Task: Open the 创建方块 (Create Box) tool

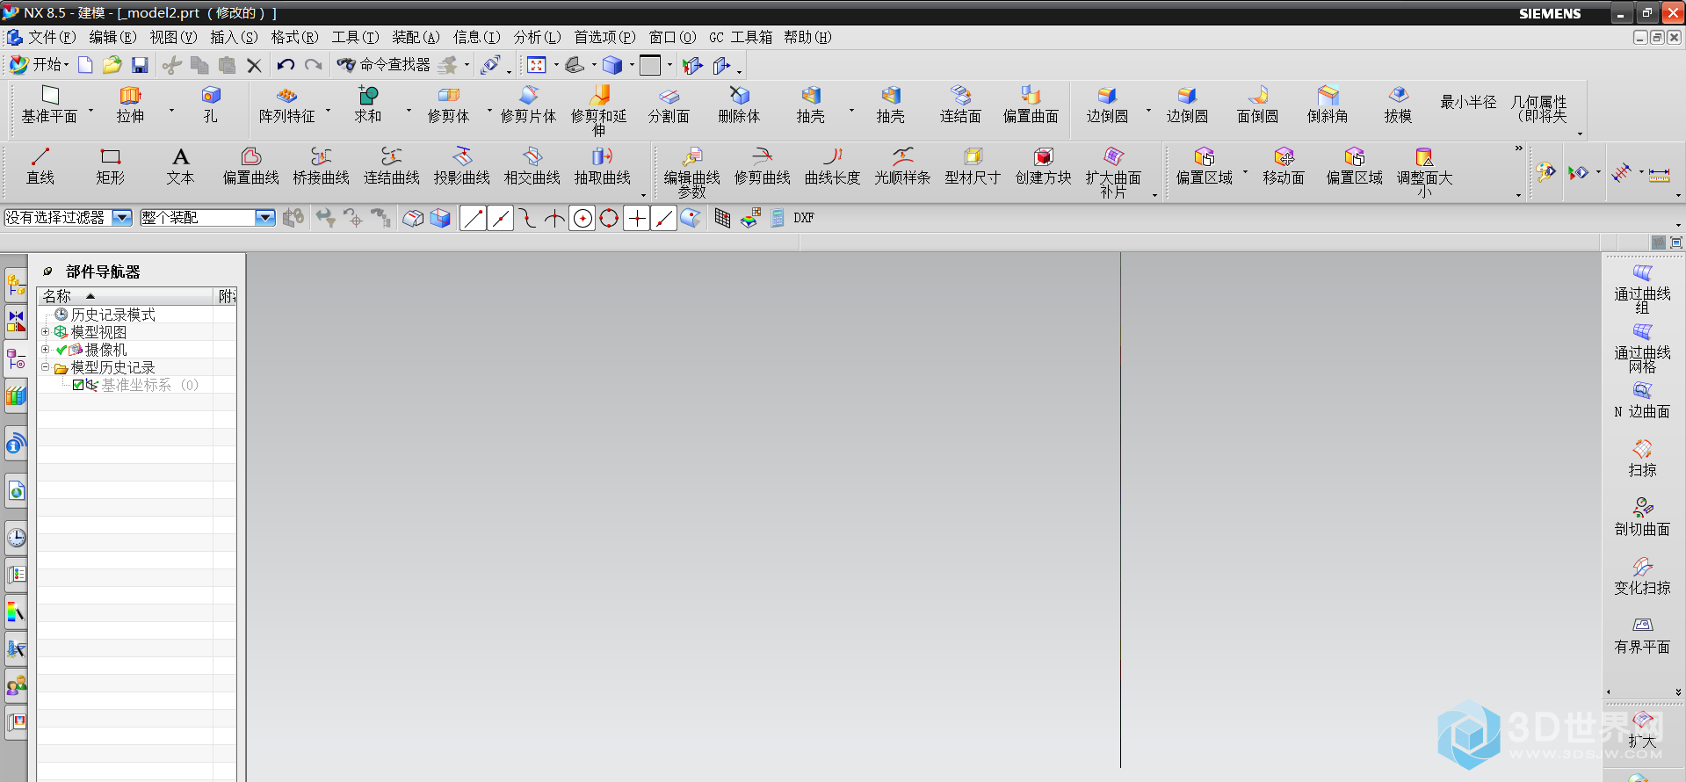Action: [x=1044, y=166]
